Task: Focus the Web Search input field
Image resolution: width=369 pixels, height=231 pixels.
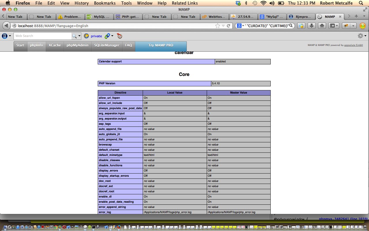Action: pos(43,36)
